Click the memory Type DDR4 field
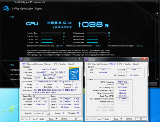The image size is (160, 122). coord(103,70)
